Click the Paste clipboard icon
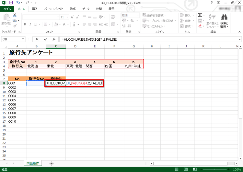 [x=7, y=17]
